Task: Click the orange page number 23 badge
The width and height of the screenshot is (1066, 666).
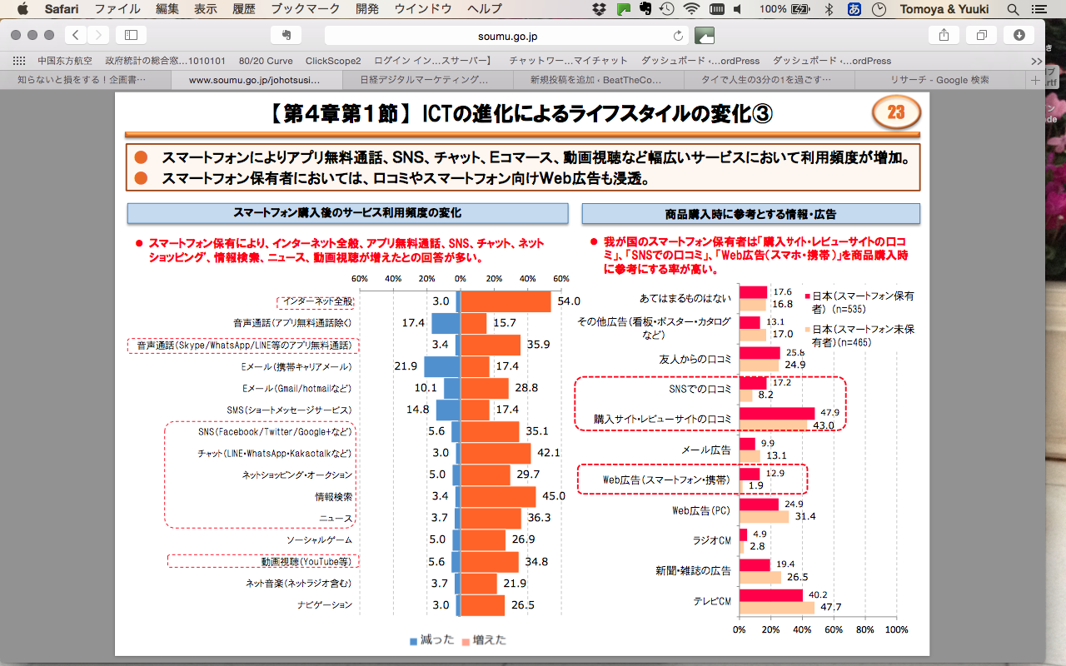Action: pyautogui.click(x=896, y=112)
